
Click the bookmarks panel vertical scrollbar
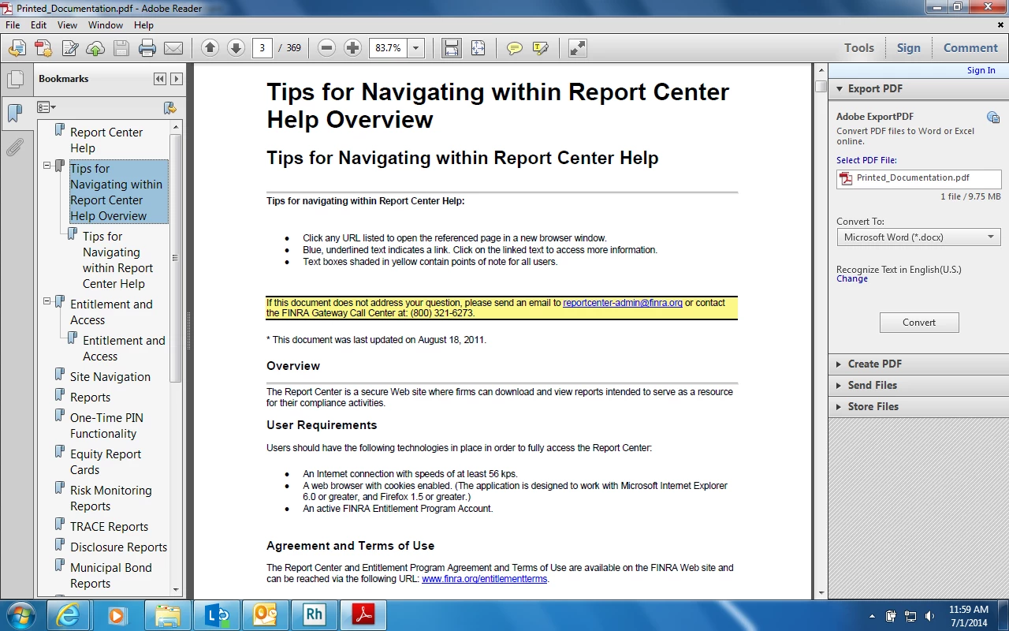pos(176,257)
